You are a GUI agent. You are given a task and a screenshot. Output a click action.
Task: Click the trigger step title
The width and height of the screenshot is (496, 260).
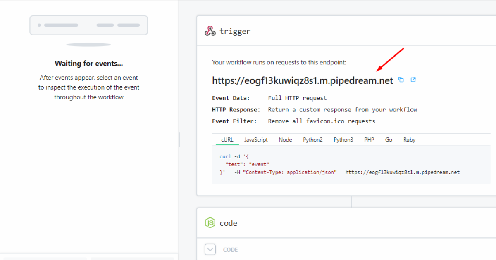tap(235, 31)
